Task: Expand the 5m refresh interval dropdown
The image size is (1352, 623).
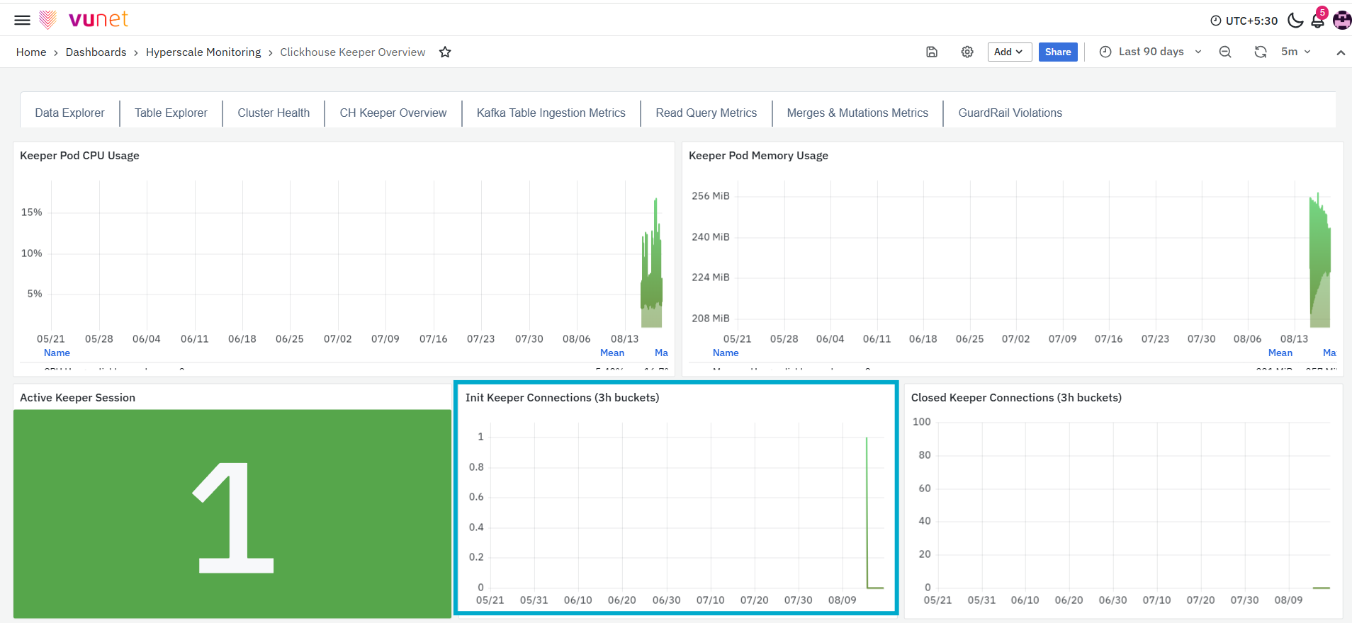Action: [1296, 52]
